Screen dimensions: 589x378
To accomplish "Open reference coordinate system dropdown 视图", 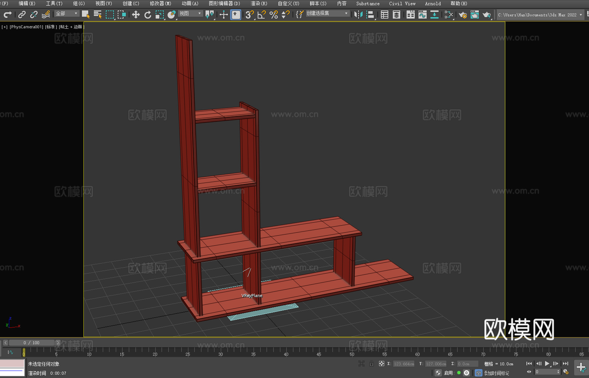I will point(190,13).
